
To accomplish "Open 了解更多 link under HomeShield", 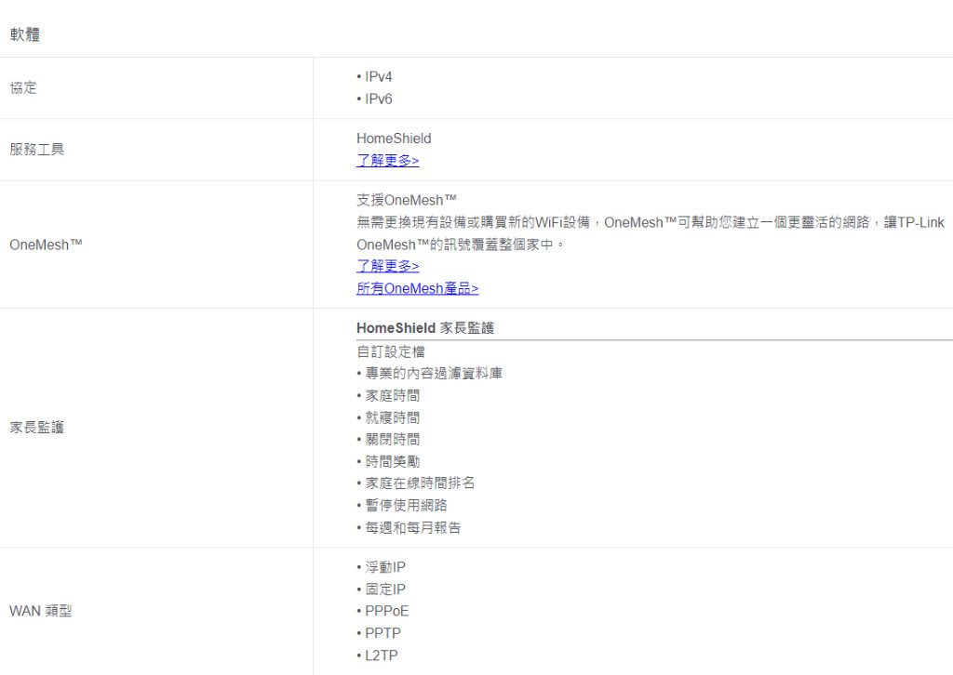I will coord(387,161).
